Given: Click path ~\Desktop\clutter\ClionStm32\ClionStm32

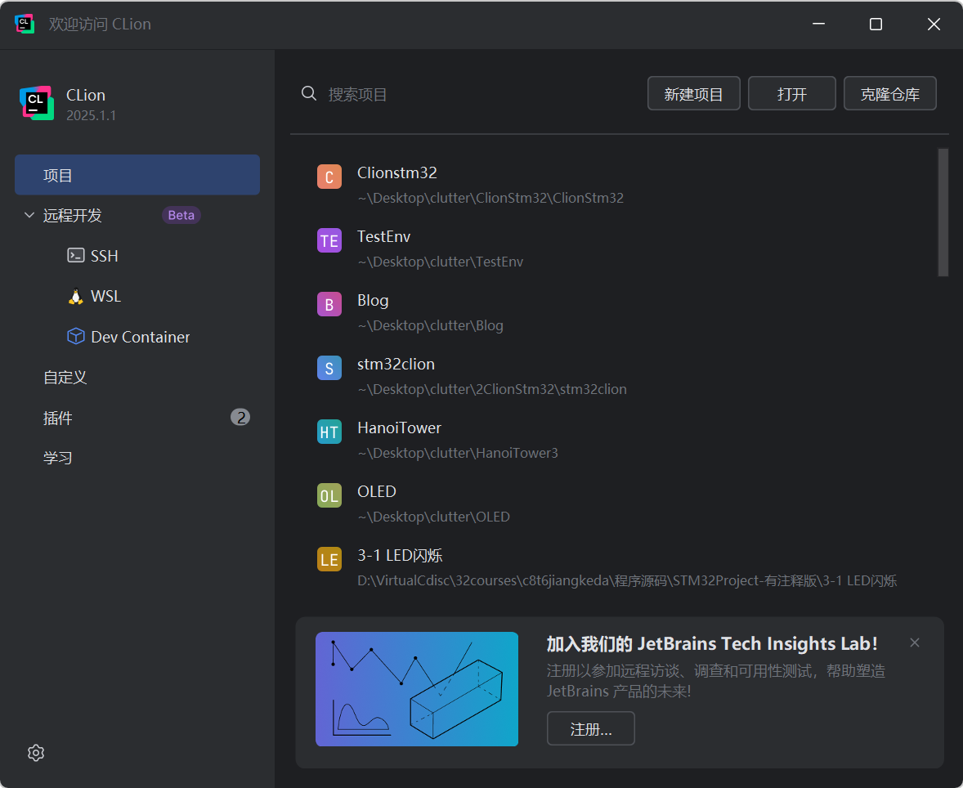Looking at the screenshot, I should tap(490, 198).
